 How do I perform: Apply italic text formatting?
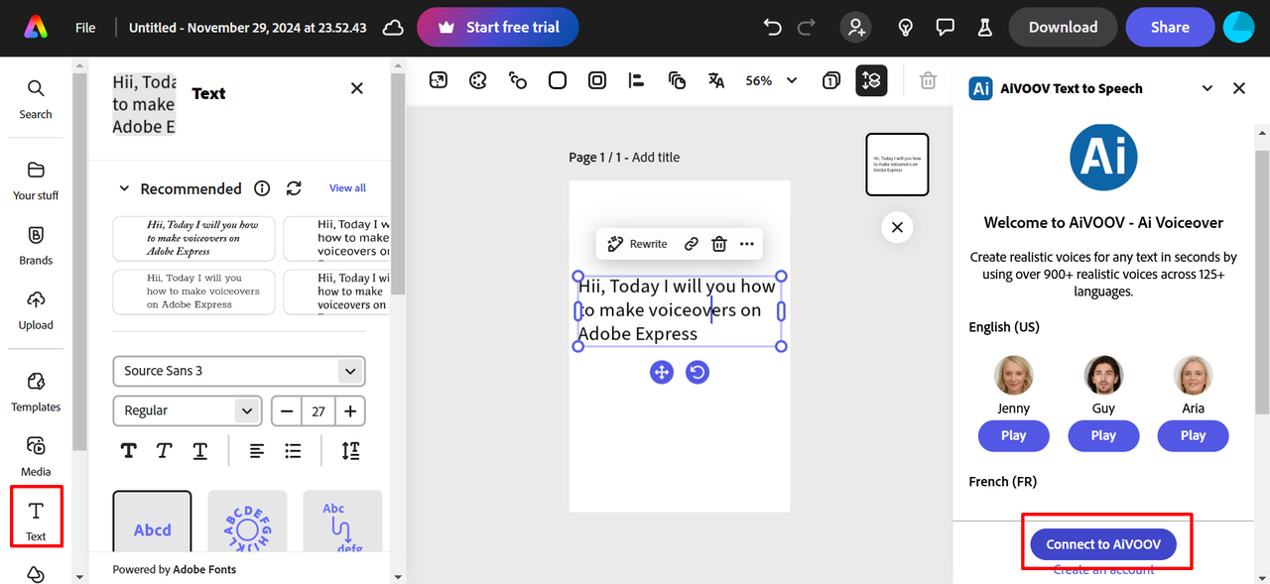pyautogui.click(x=165, y=451)
